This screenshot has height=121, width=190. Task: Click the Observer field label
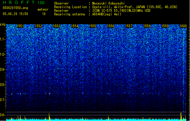click(61, 3)
